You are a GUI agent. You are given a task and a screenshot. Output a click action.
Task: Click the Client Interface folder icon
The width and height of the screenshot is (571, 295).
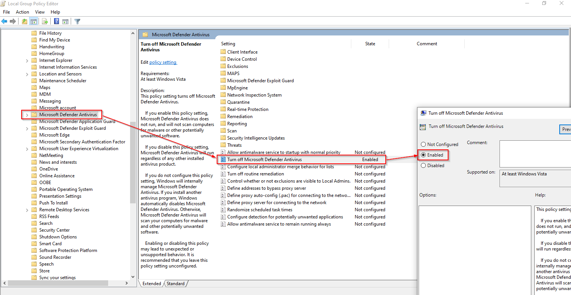[223, 52]
